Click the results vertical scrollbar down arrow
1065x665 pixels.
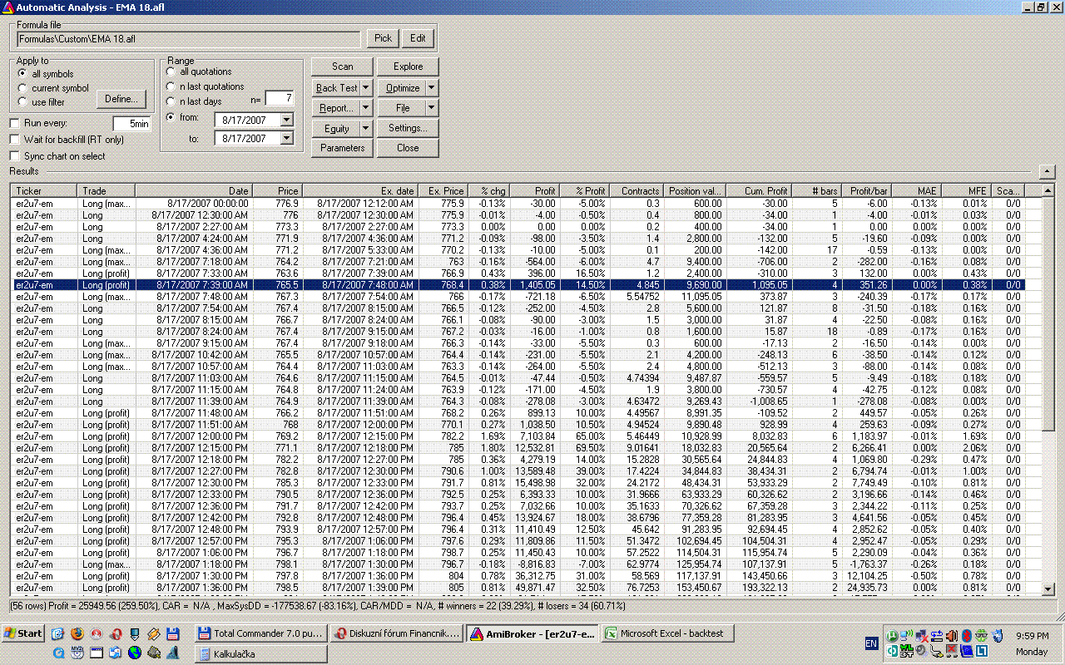tap(1048, 589)
